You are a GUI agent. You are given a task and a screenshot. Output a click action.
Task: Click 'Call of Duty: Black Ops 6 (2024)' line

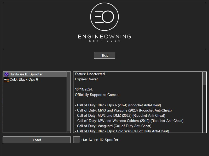(x=118, y=105)
